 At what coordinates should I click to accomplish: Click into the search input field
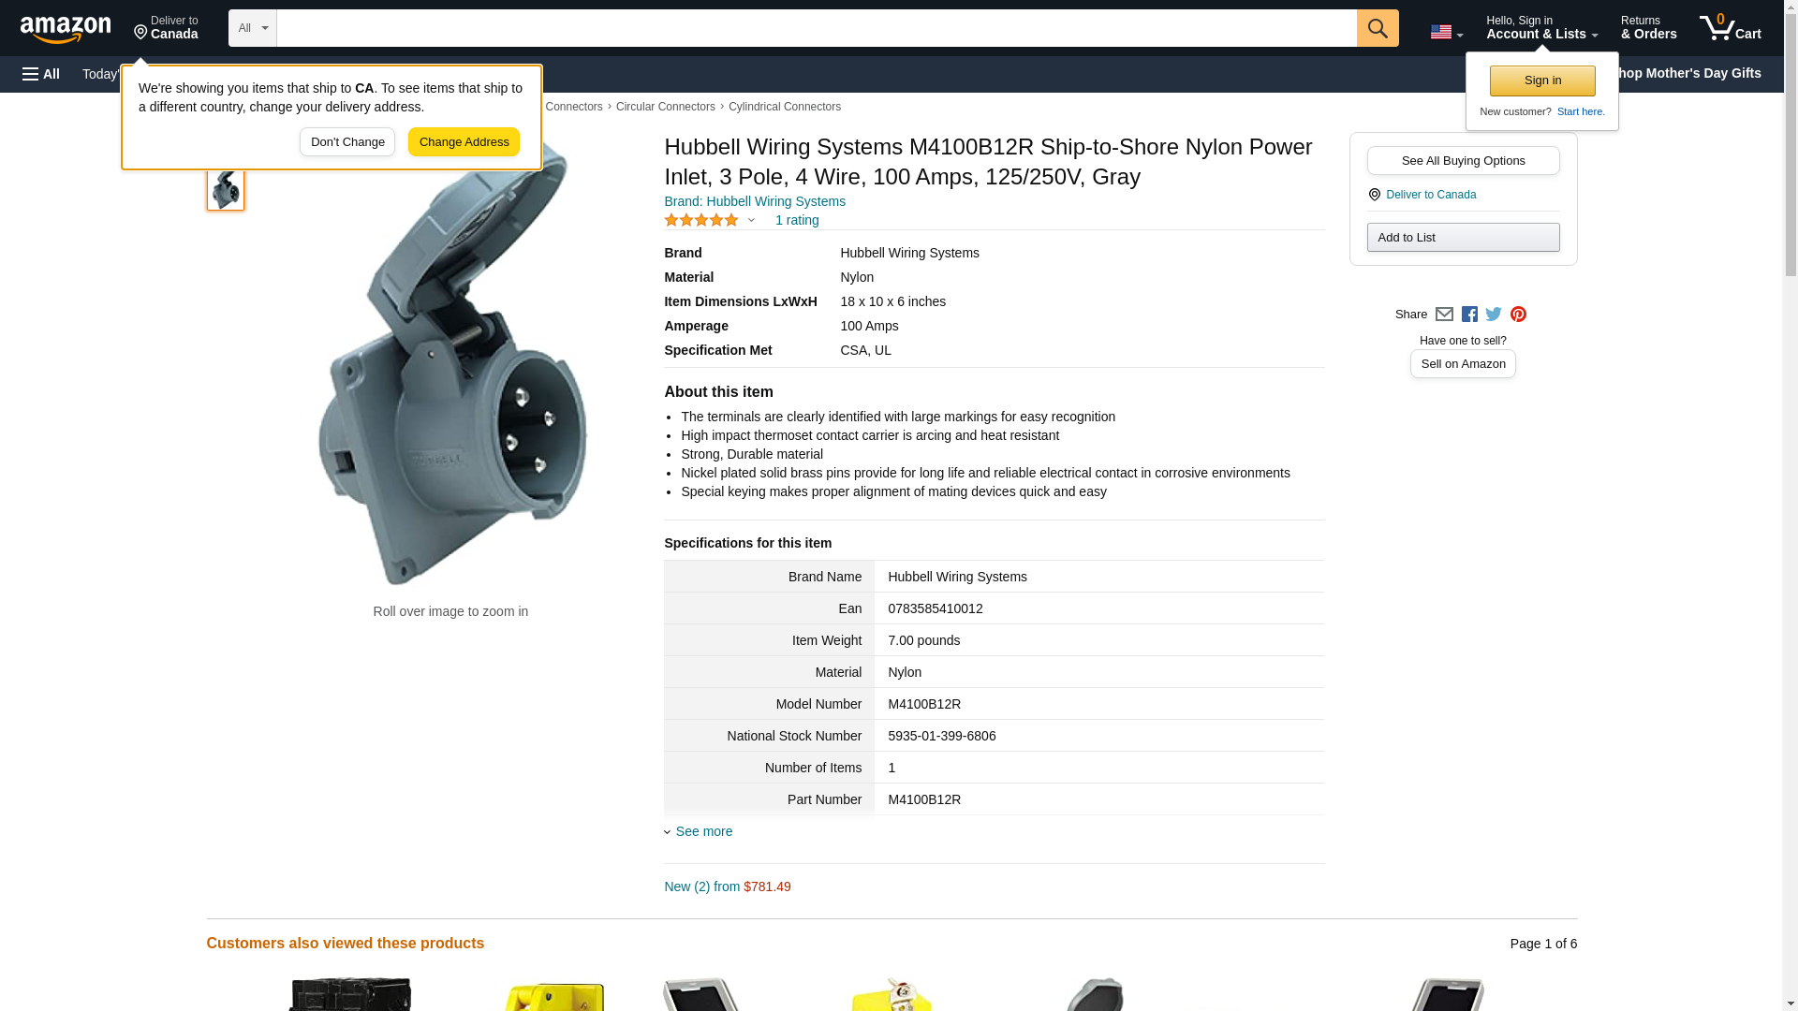click(816, 28)
